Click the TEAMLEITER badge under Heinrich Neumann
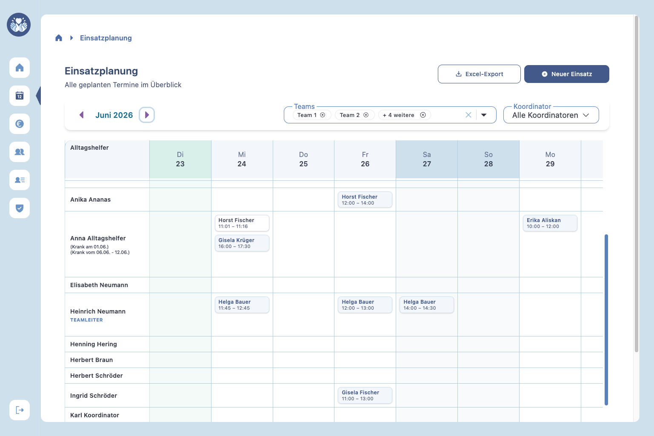 [86, 320]
